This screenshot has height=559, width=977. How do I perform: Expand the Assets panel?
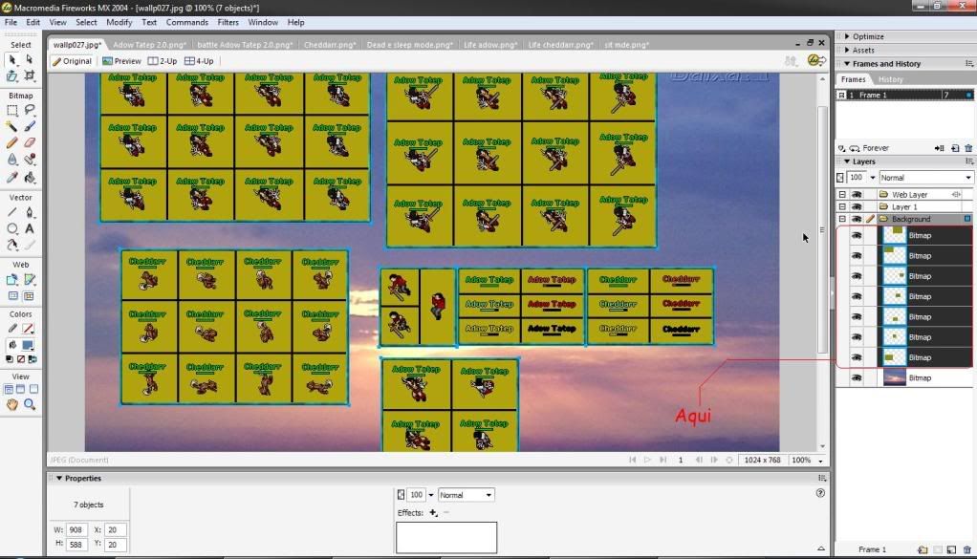(x=863, y=50)
